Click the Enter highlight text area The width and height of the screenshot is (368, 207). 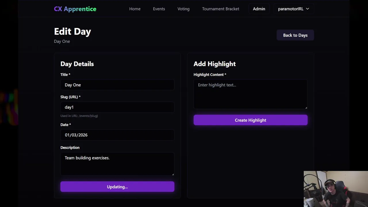click(x=250, y=94)
